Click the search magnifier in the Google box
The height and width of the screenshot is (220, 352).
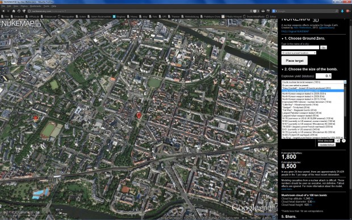tap(337, 11)
